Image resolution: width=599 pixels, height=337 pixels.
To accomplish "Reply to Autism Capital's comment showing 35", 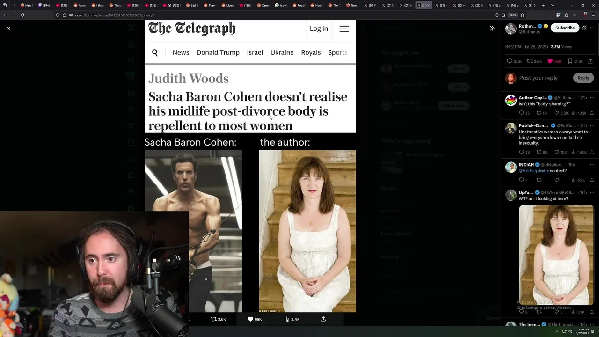I will point(525,113).
